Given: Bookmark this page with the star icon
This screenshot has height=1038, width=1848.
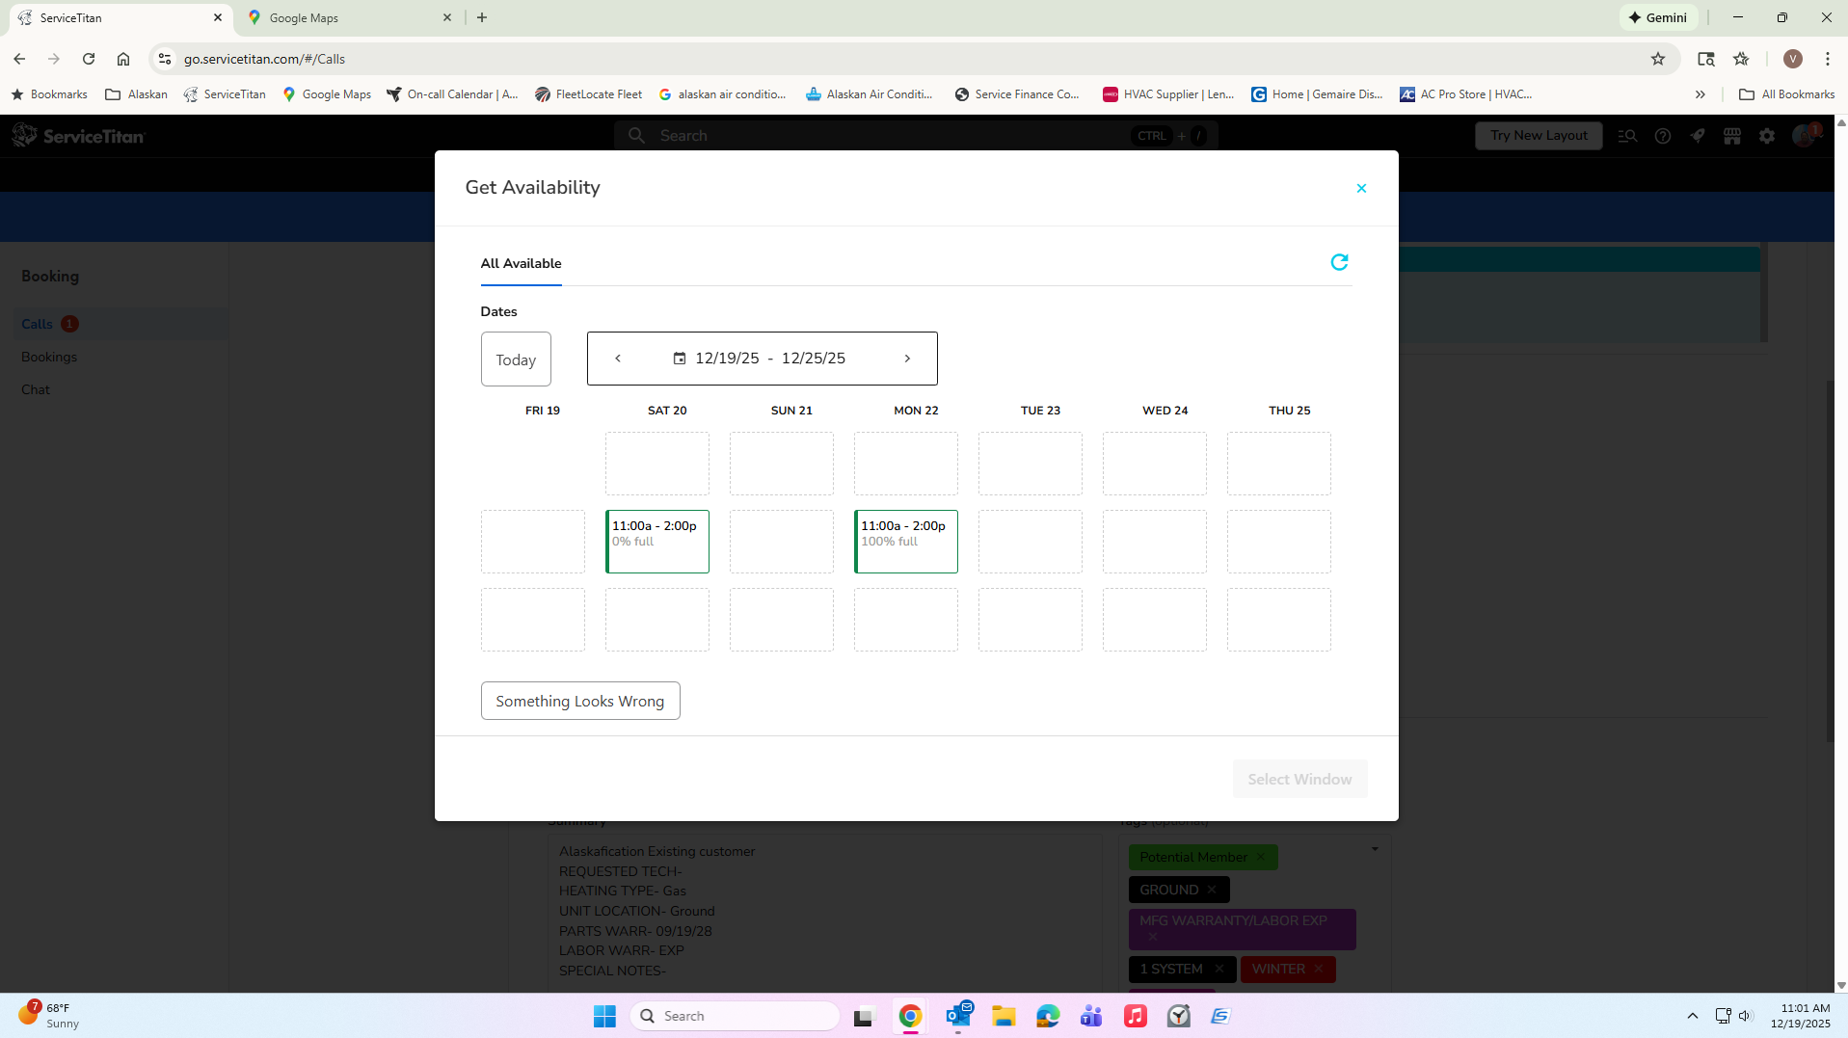Looking at the screenshot, I should point(1658,59).
